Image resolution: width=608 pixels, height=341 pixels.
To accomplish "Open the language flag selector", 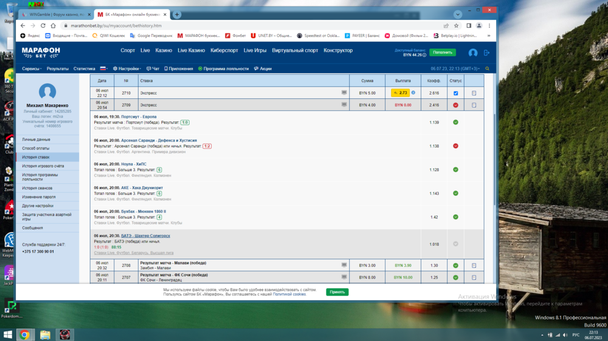I will pyautogui.click(x=103, y=69).
